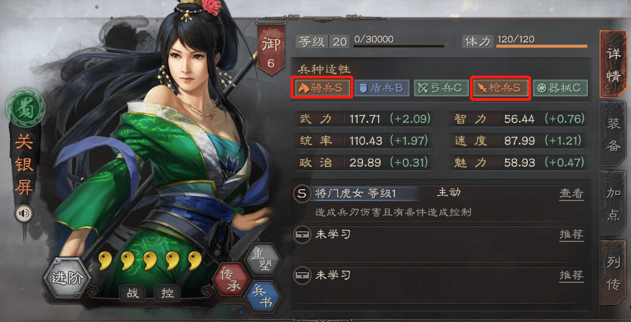
Task: Click the S-rank skill badge icon
Action: coord(302,193)
